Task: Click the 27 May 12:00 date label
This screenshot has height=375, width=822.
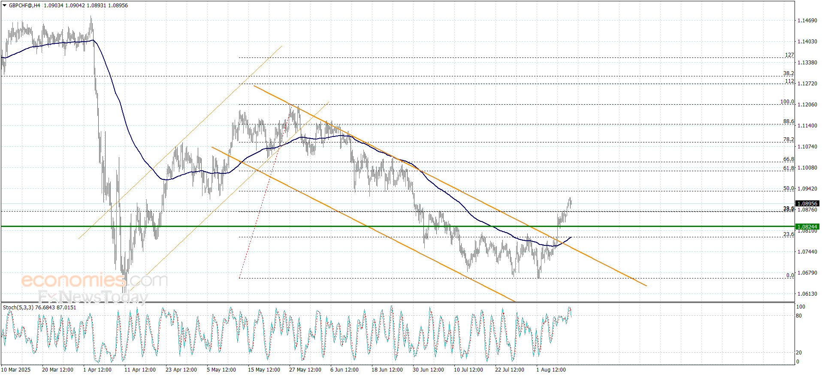Action: [x=305, y=370]
